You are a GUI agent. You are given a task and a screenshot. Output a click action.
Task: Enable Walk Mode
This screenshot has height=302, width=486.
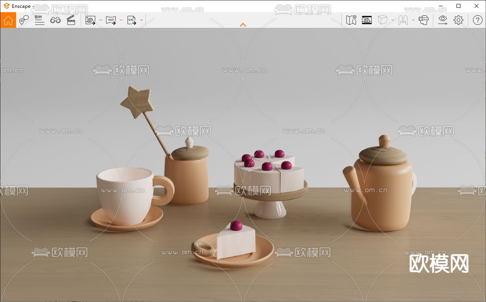pos(403,20)
